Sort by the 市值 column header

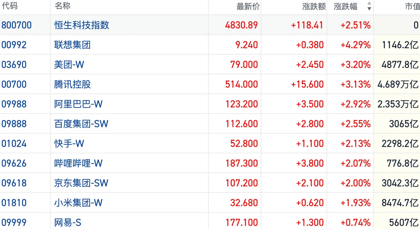point(412,6)
